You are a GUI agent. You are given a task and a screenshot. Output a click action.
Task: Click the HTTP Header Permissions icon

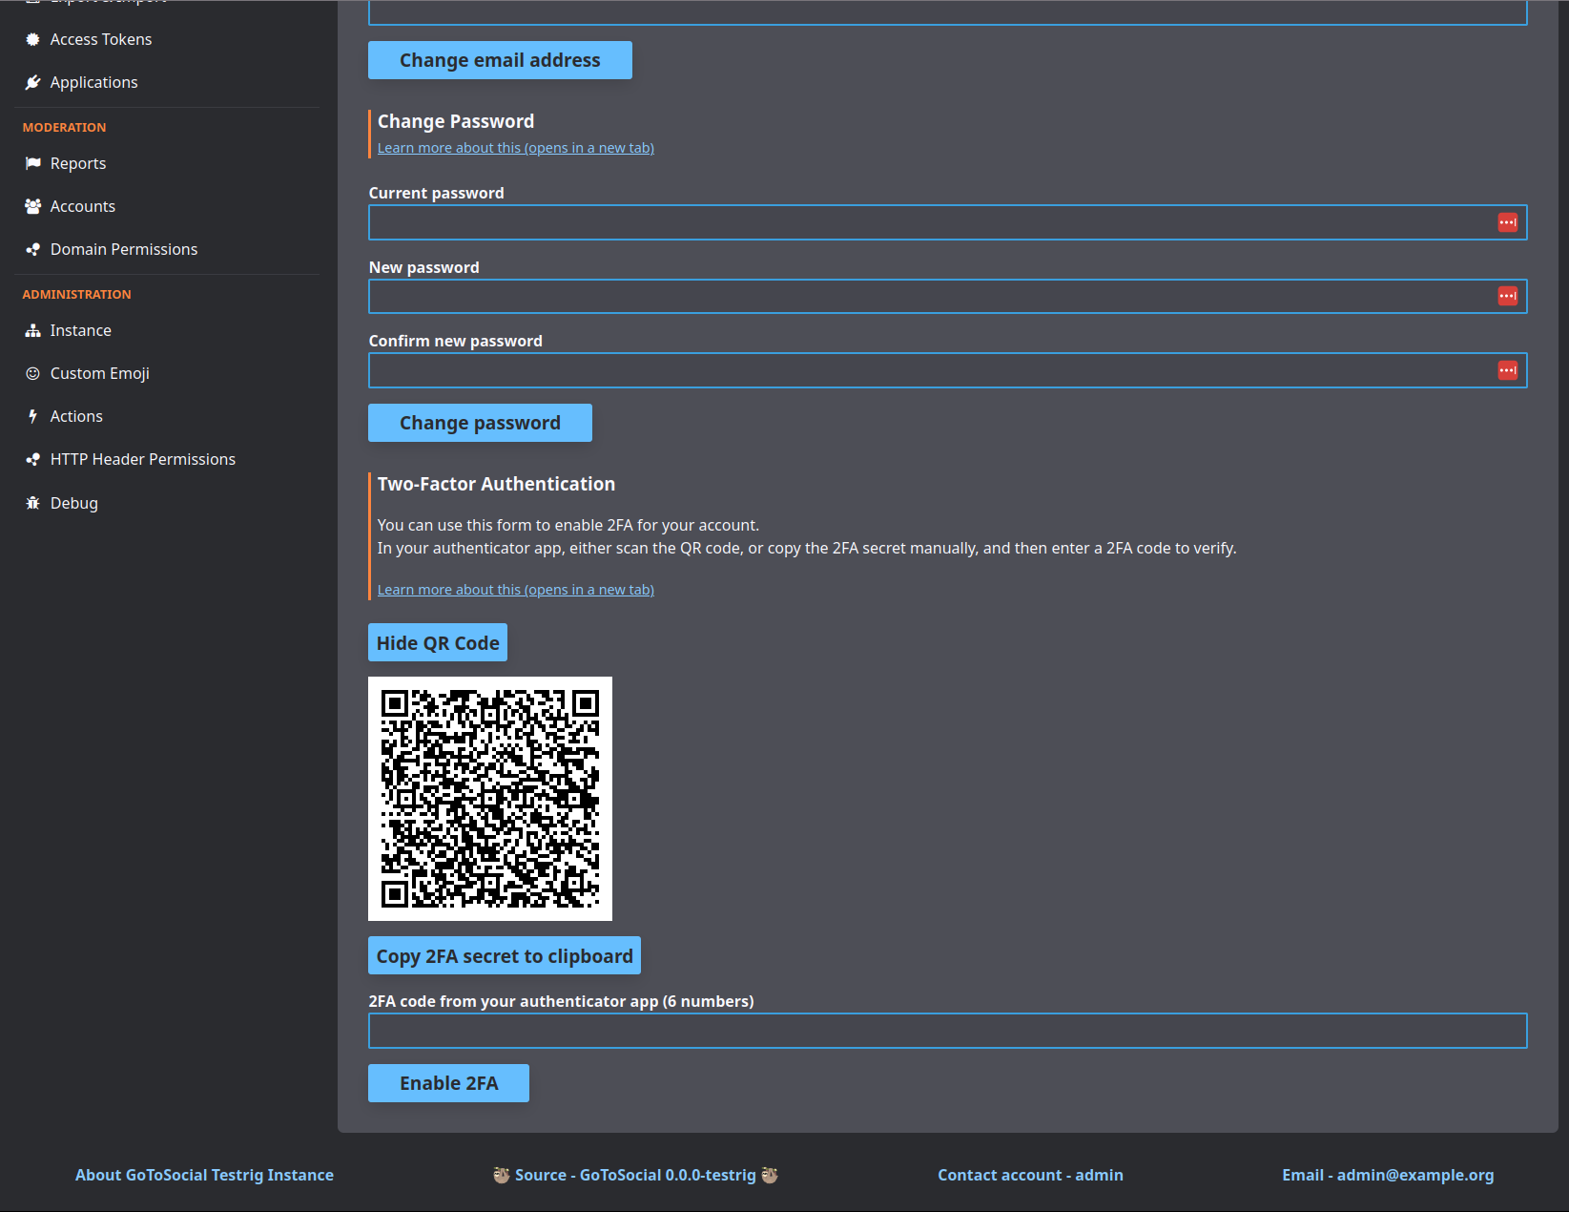click(32, 459)
